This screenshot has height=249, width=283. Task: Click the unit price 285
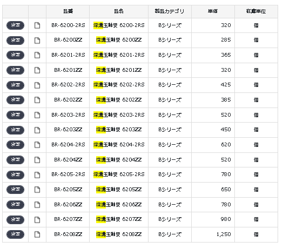click(226, 40)
